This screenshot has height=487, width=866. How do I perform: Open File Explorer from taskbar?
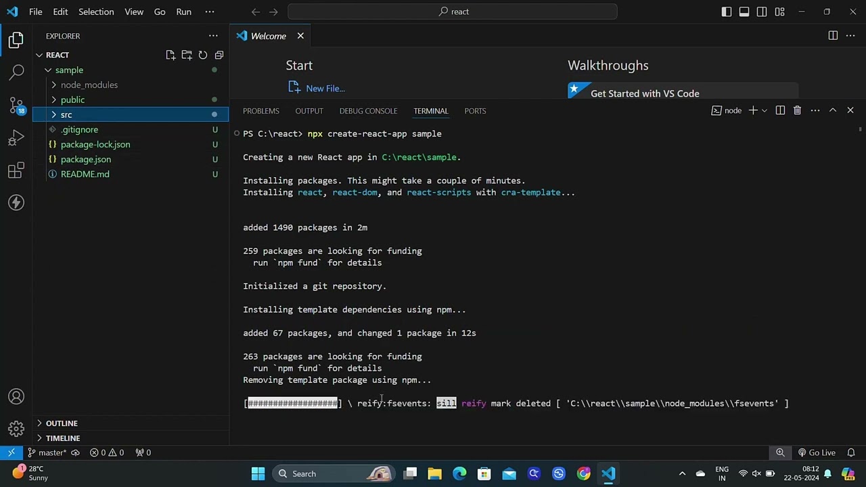[x=434, y=473]
